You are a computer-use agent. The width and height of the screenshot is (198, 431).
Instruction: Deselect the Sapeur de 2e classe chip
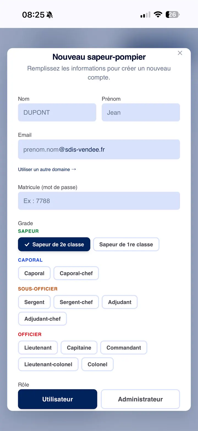tap(54, 244)
